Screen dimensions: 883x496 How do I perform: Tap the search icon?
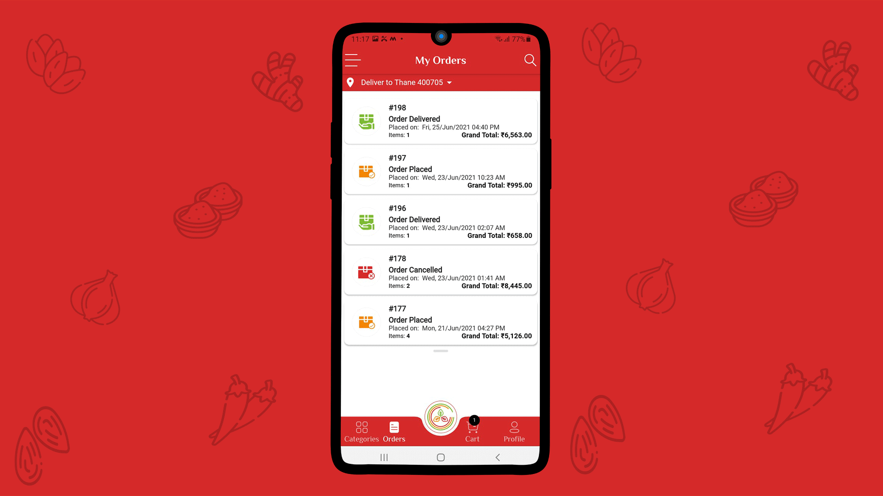pos(530,60)
